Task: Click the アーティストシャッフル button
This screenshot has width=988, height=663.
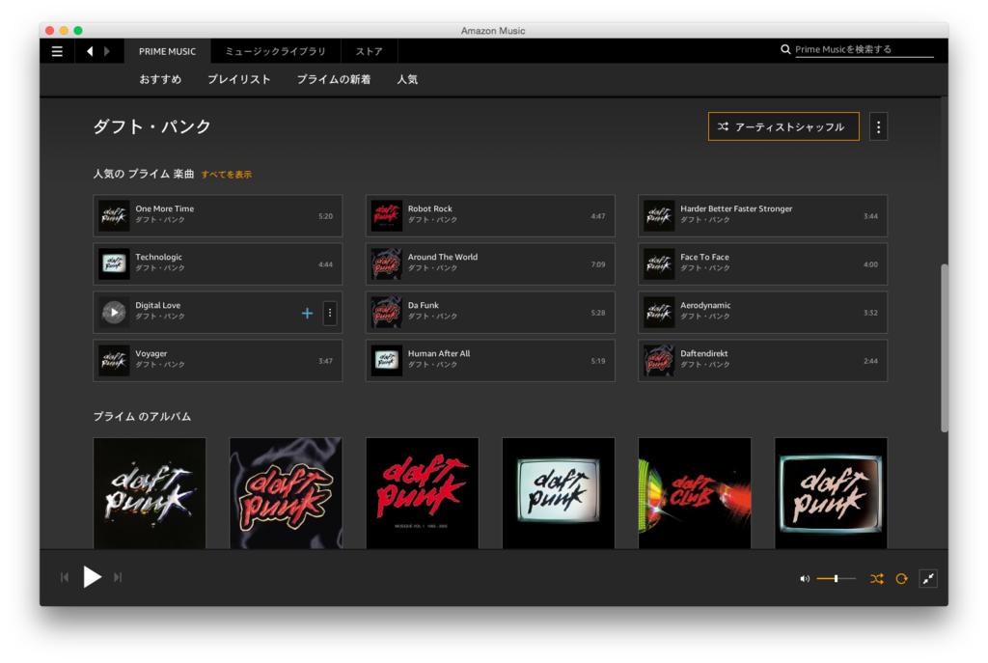Action: (x=783, y=126)
